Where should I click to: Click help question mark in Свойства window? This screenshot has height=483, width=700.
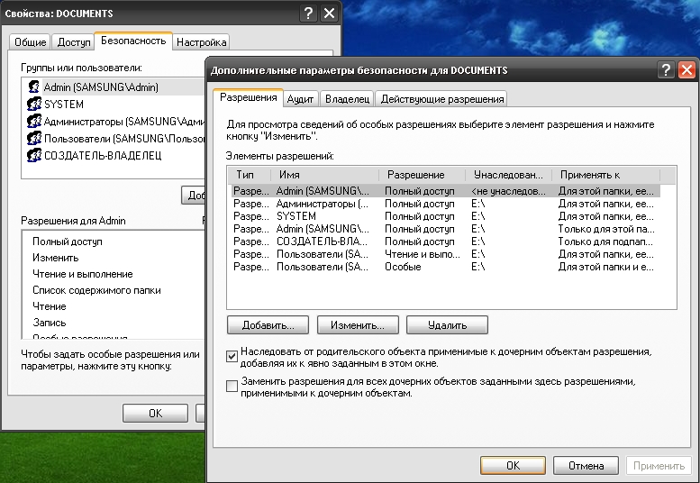[309, 13]
